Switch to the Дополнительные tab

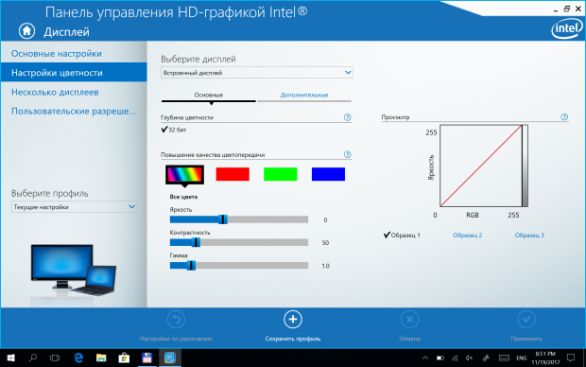[x=304, y=95]
